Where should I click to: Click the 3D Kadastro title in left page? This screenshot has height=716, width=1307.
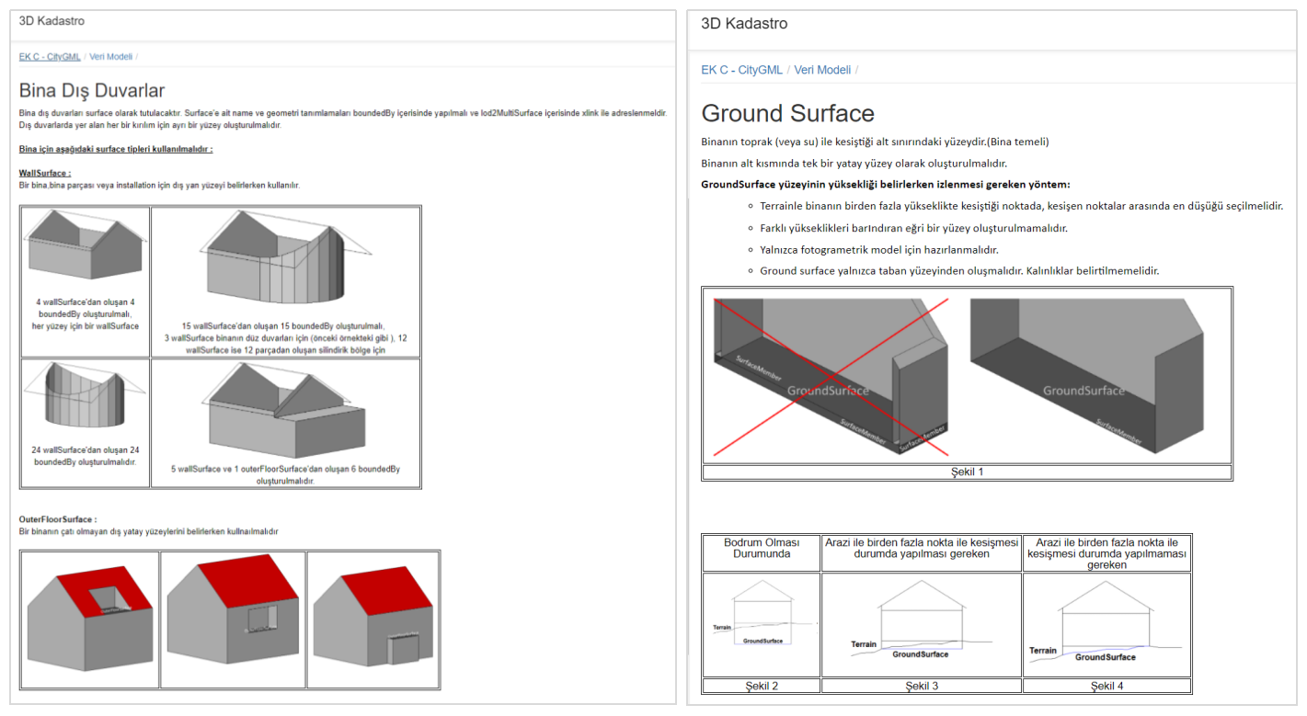click(52, 20)
